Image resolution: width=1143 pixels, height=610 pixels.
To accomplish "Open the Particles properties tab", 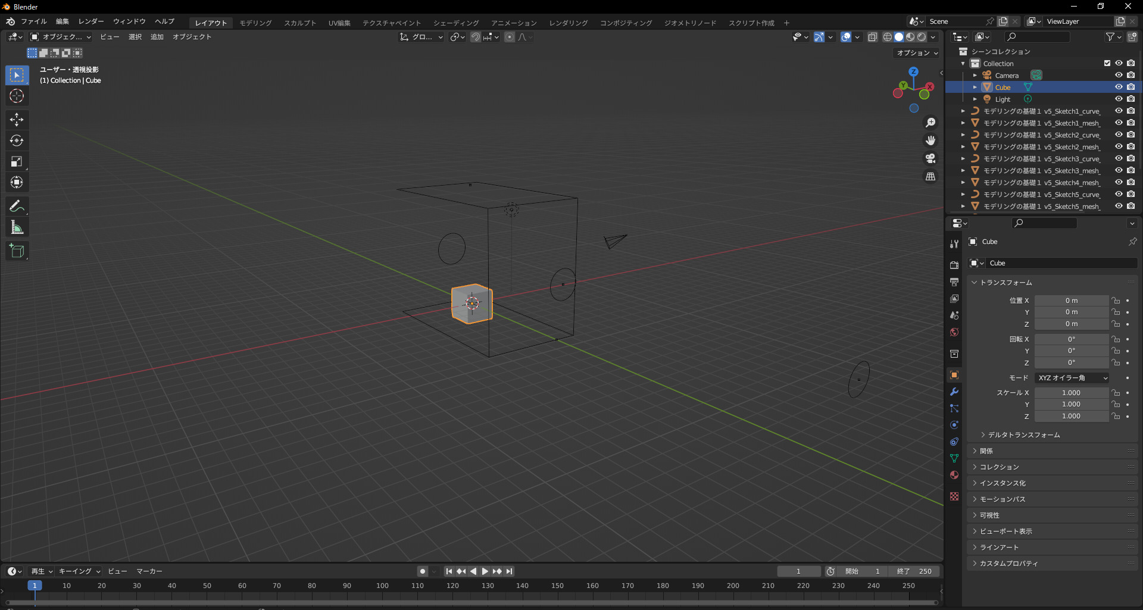I will click(x=954, y=408).
